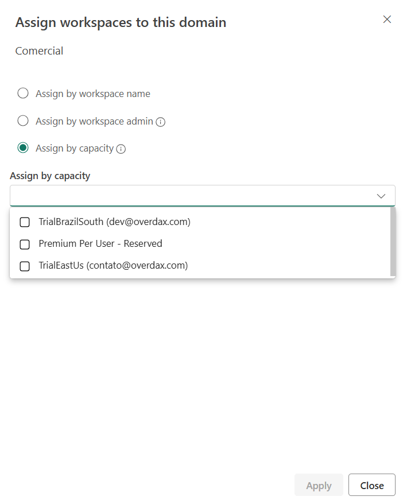Click info icon next to capacity option
403x504 pixels.
tap(121, 149)
